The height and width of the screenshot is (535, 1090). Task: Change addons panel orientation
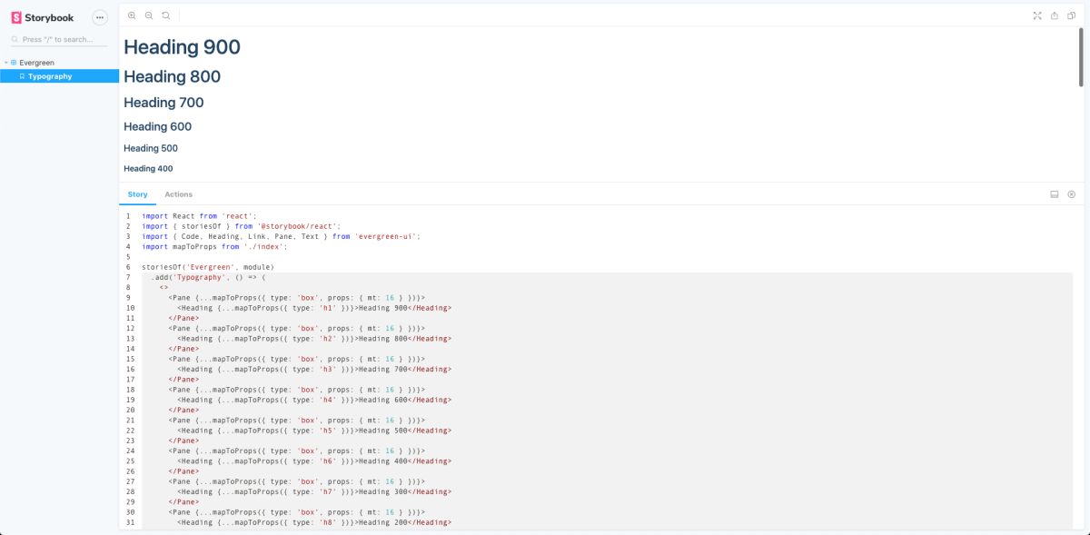click(x=1054, y=193)
